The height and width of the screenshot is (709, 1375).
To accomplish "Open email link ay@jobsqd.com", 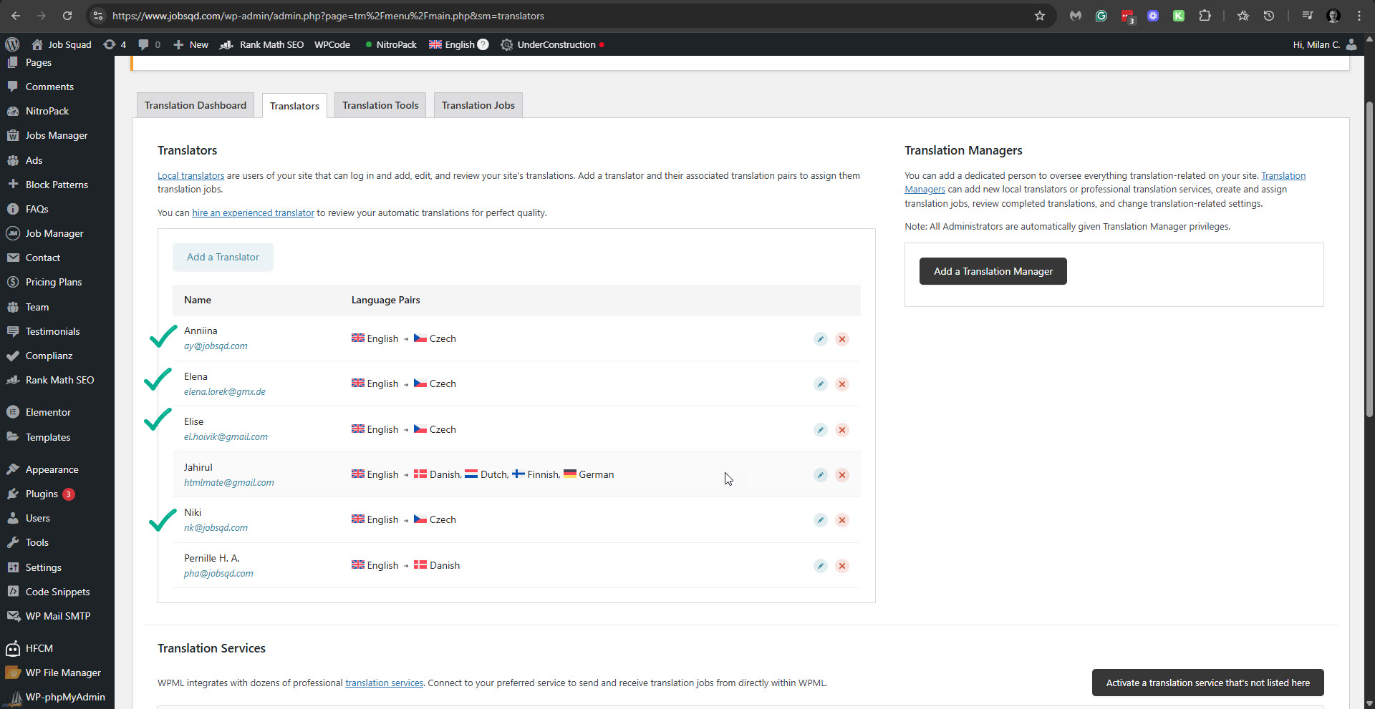I will click(216, 346).
